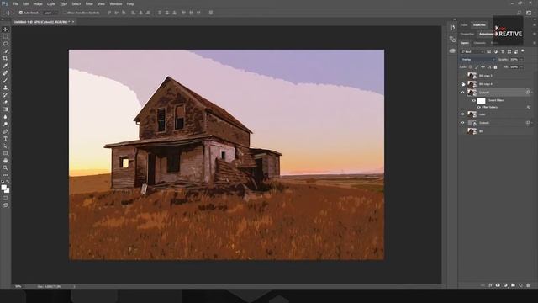The height and width of the screenshot is (303, 538).
Task: Click the swap foreground/background colors arrow
Action: pyautogui.click(x=8, y=182)
